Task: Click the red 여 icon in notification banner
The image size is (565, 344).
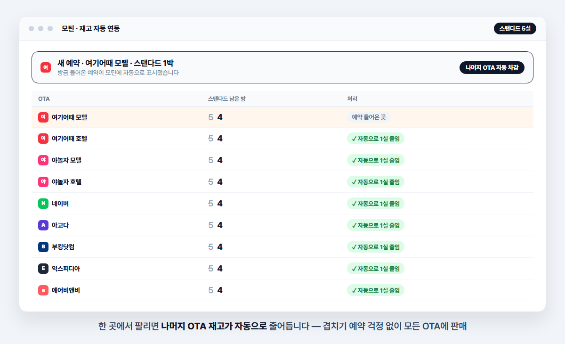Action: point(46,67)
